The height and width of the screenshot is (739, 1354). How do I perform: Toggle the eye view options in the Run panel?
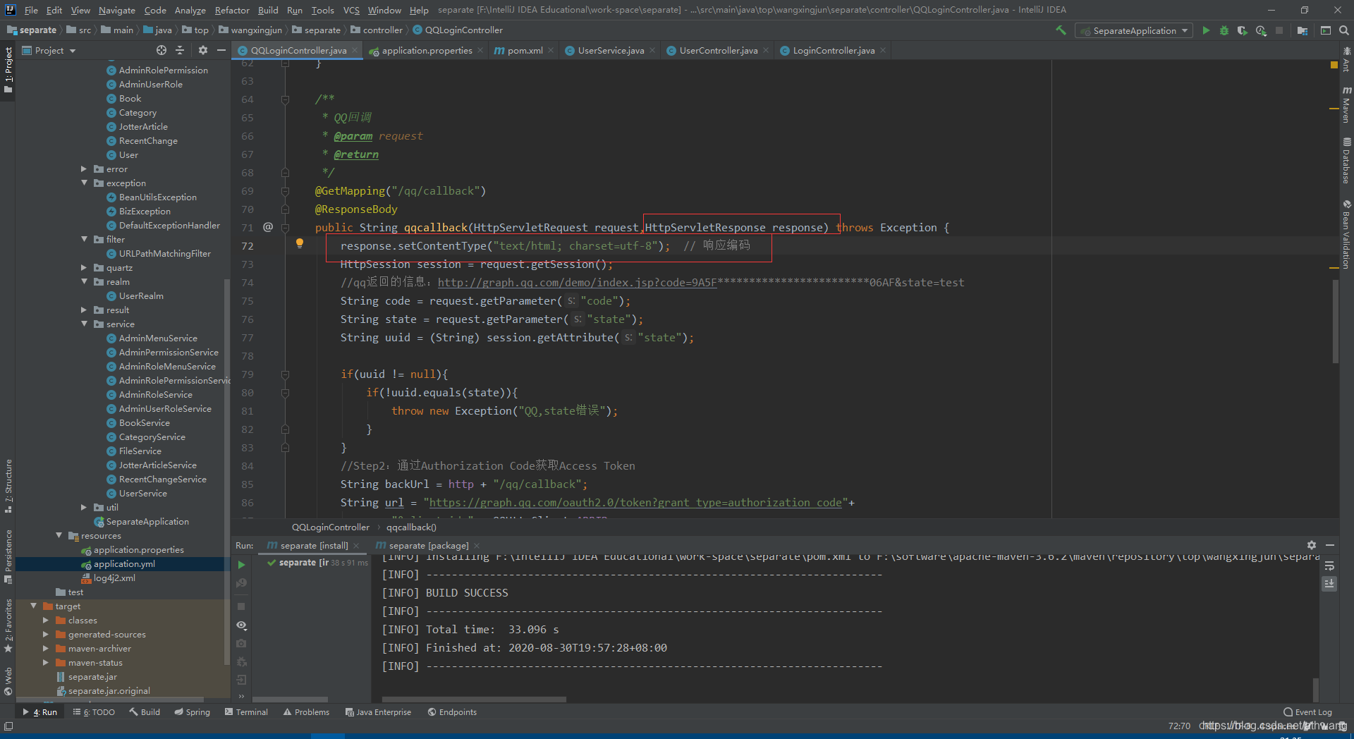click(x=241, y=625)
